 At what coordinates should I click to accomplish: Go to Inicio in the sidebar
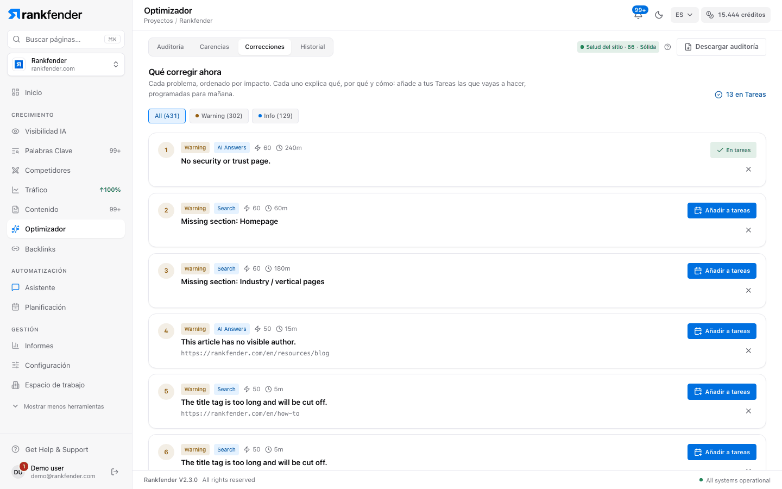point(66,92)
